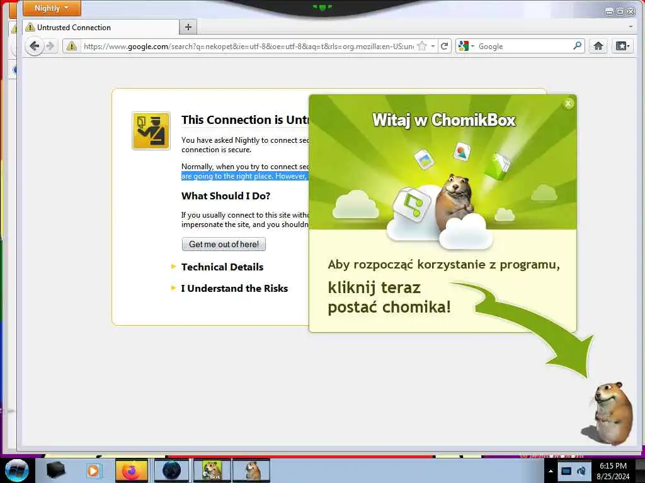The height and width of the screenshot is (483, 645).
Task: Go back with the back arrow
Action: pos(35,46)
